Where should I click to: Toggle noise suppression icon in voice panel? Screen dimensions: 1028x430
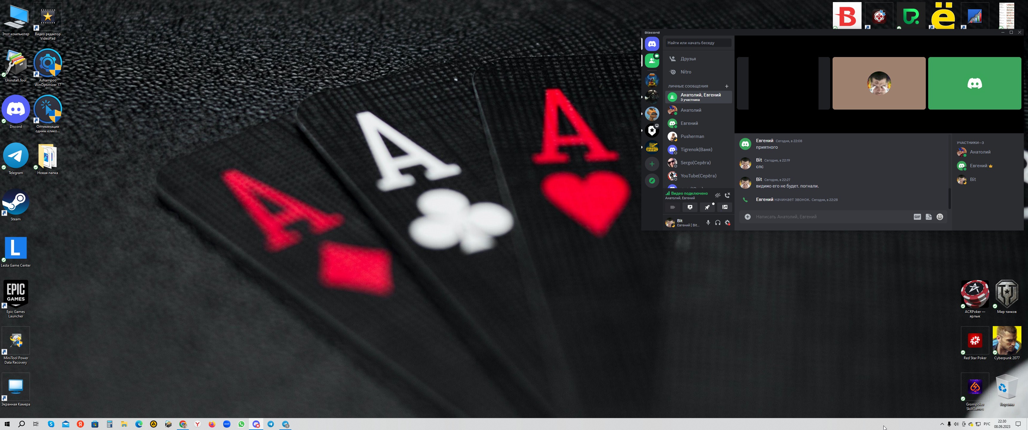[718, 196]
